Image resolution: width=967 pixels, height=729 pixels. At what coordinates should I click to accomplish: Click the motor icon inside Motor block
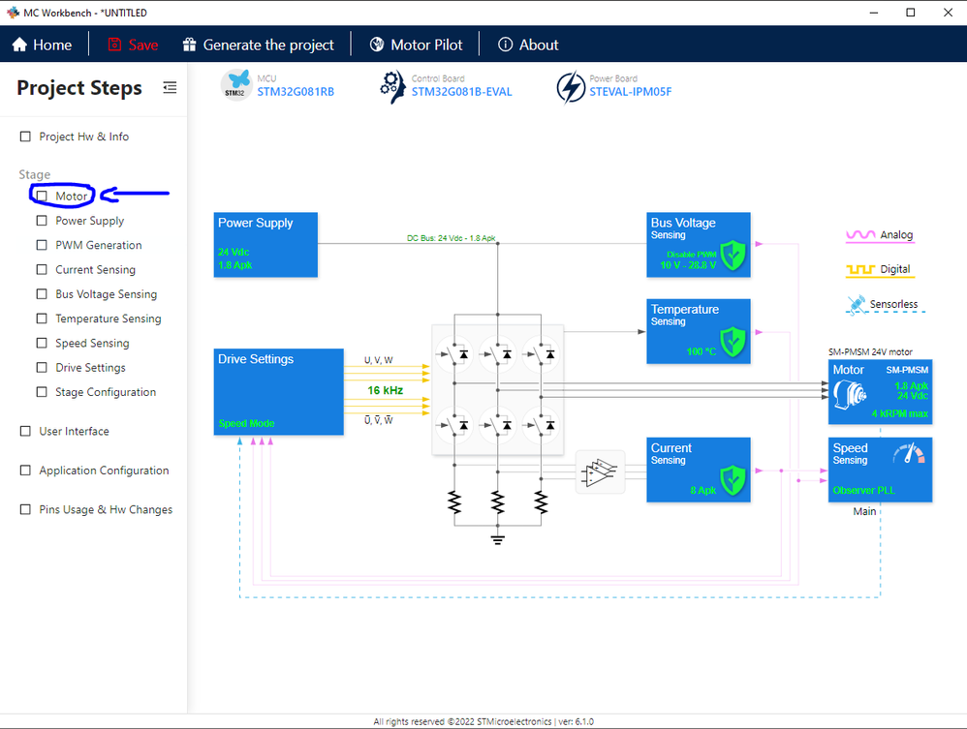(849, 395)
